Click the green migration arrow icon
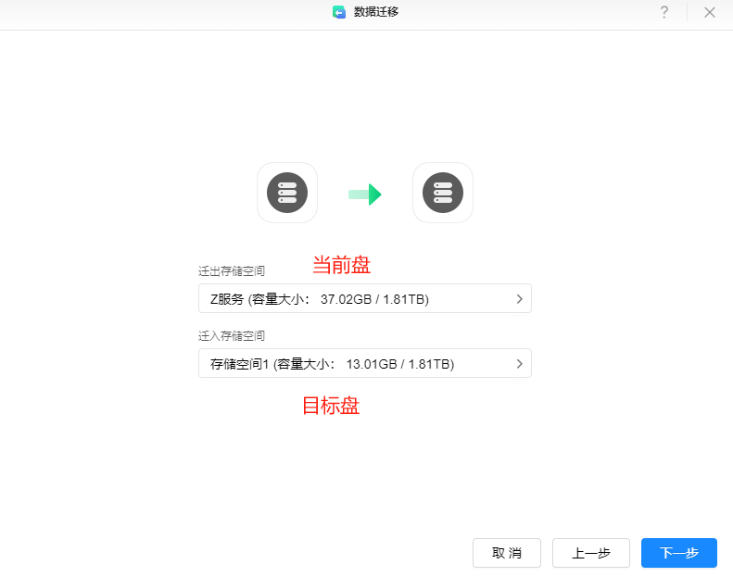The image size is (733, 577). click(x=365, y=194)
